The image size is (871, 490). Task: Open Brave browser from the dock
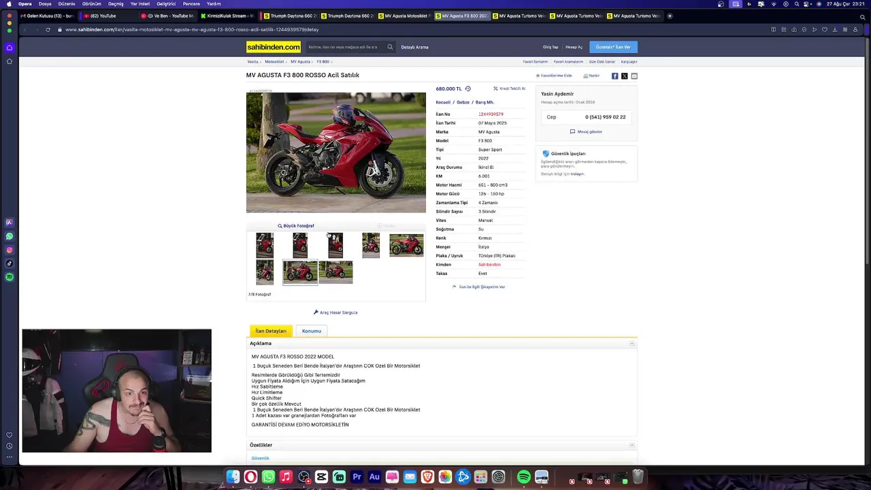[427, 477]
